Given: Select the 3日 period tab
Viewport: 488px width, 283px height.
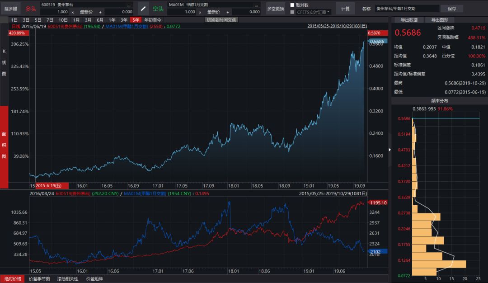Looking at the screenshot, I should tap(26, 20).
